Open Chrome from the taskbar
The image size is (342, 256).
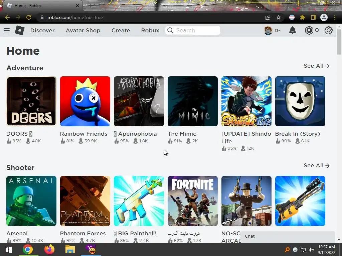click(27, 249)
